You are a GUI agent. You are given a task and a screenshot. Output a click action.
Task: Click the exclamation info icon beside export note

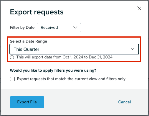(12, 57)
